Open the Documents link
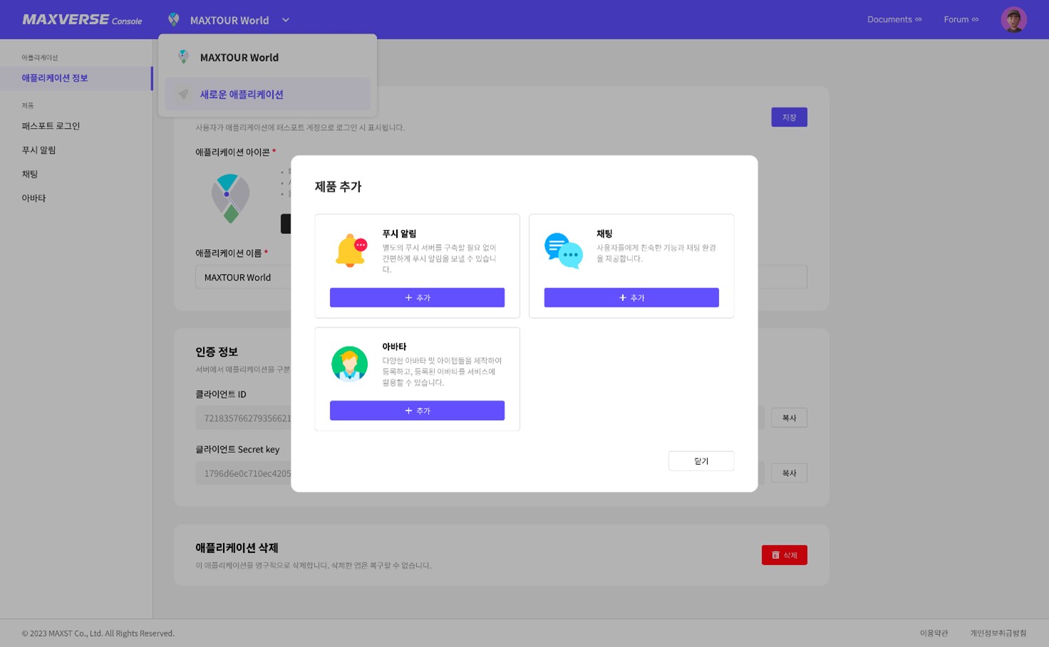The height and width of the screenshot is (647, 1049). [894, 20]
